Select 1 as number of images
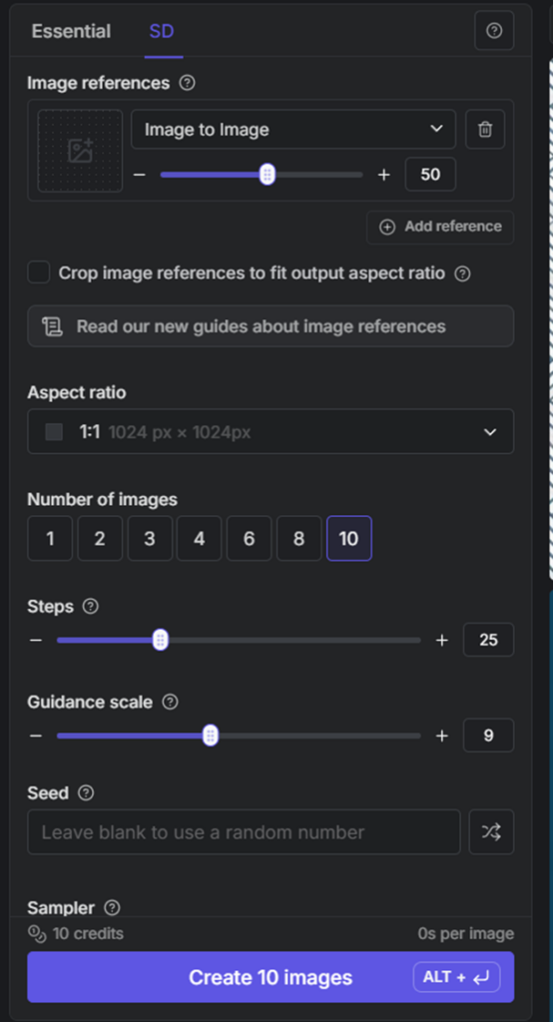The height and width of the screenshot is (1022, 553). tap(50, 538)
